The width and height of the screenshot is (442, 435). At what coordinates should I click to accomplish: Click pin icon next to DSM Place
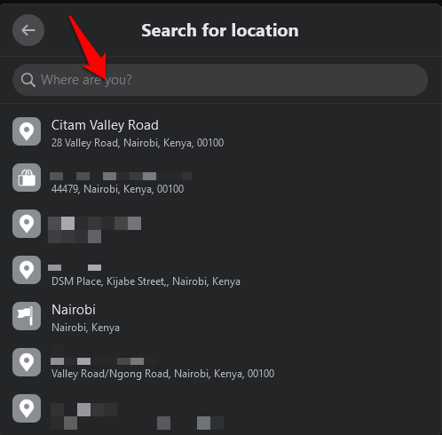click(x=27, y=270)
